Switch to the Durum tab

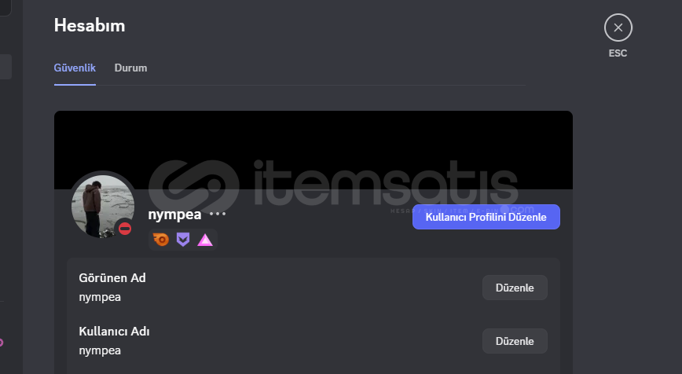pyautogui.click(x=130, y=68)
